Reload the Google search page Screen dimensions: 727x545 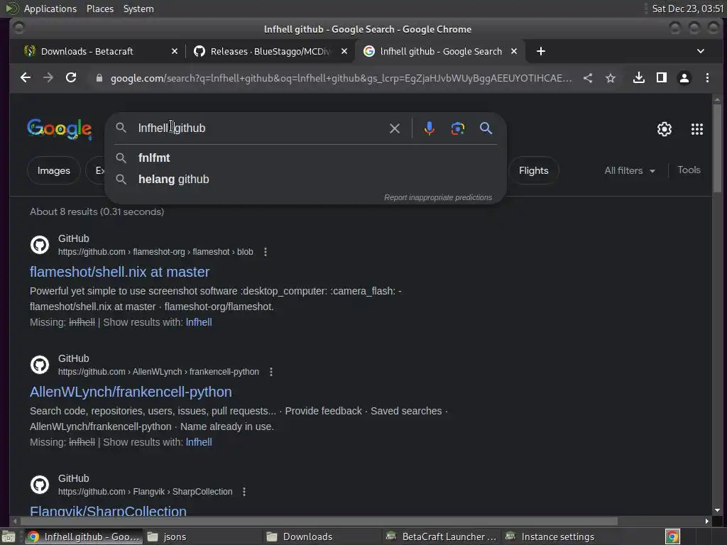click(x=71, y=78)
